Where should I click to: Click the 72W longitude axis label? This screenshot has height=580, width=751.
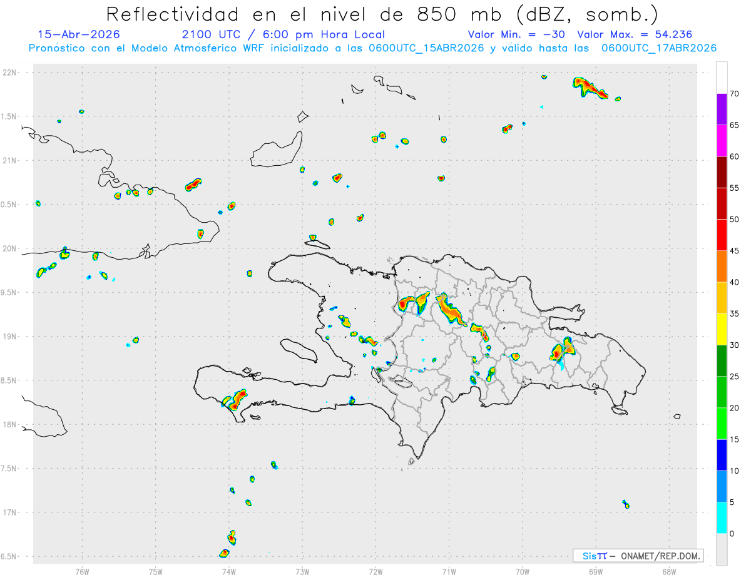[375, 571]
